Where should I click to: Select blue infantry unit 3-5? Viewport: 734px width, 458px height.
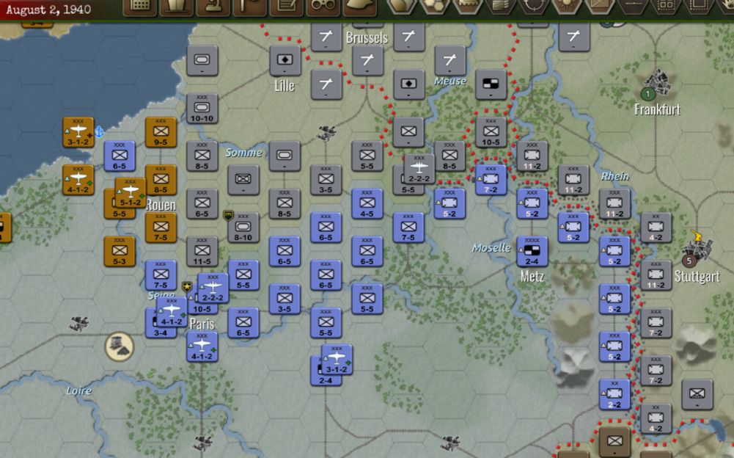point(285,299)
